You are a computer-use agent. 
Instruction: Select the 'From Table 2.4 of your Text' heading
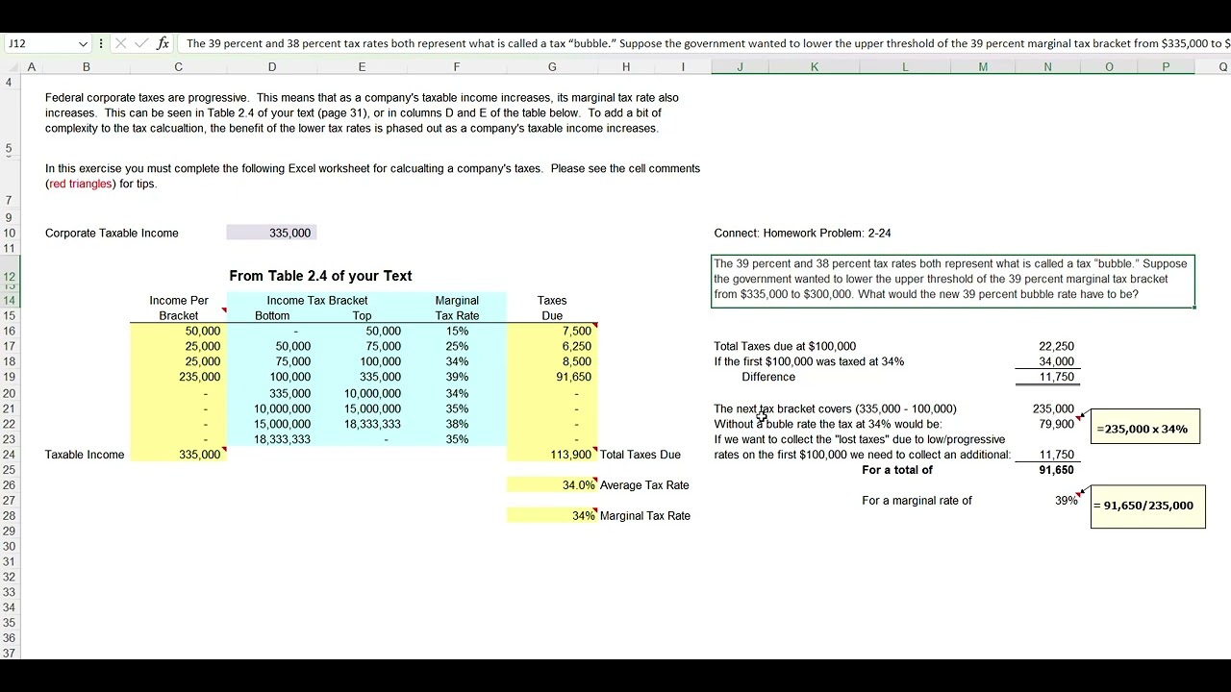point(320,276)
